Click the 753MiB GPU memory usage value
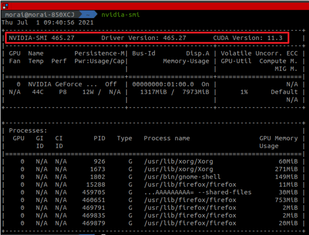This screenshot has height=235, width=309. pyautogui.click(x=286, y=200)
